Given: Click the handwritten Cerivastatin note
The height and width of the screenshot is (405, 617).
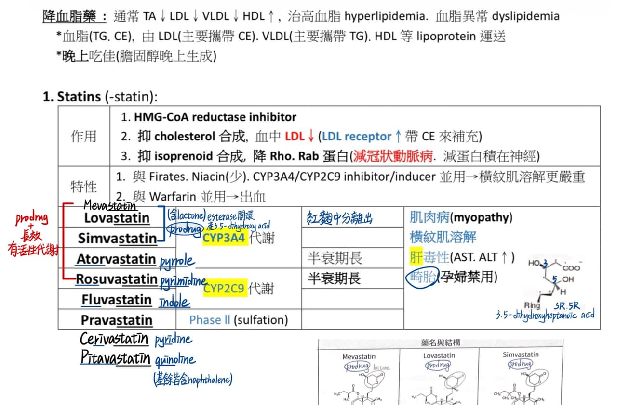Looking at the screenshot, I should pos(114,340).
